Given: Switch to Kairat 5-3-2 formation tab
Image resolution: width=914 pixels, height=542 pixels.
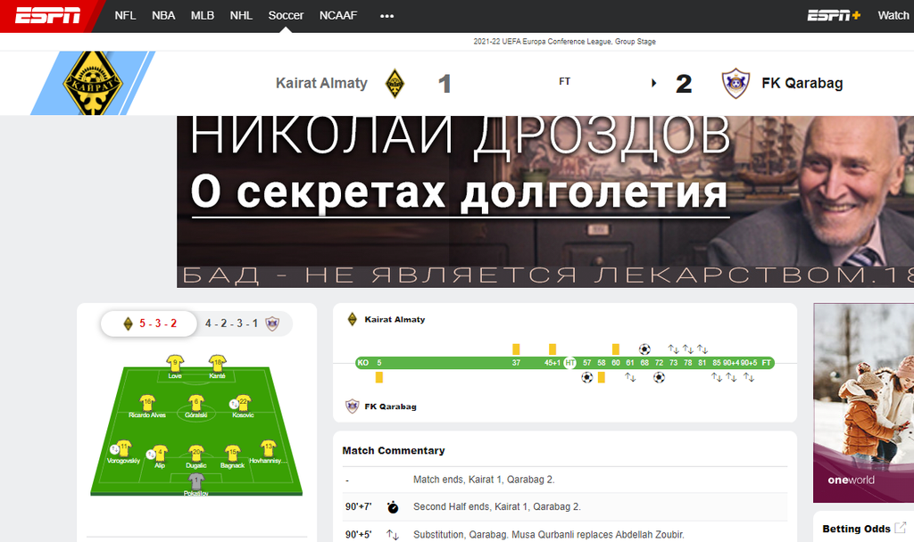Looking at the screenshot, I should [149, 324].
